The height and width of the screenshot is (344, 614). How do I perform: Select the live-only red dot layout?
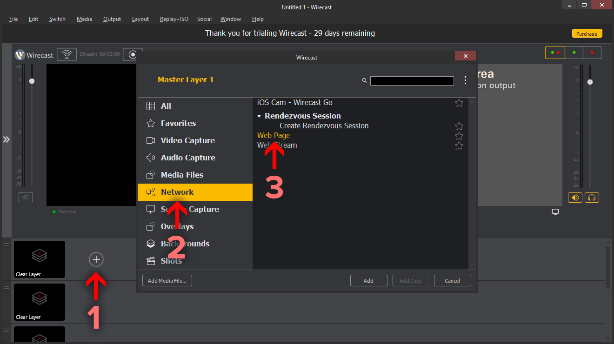[592, 53]
